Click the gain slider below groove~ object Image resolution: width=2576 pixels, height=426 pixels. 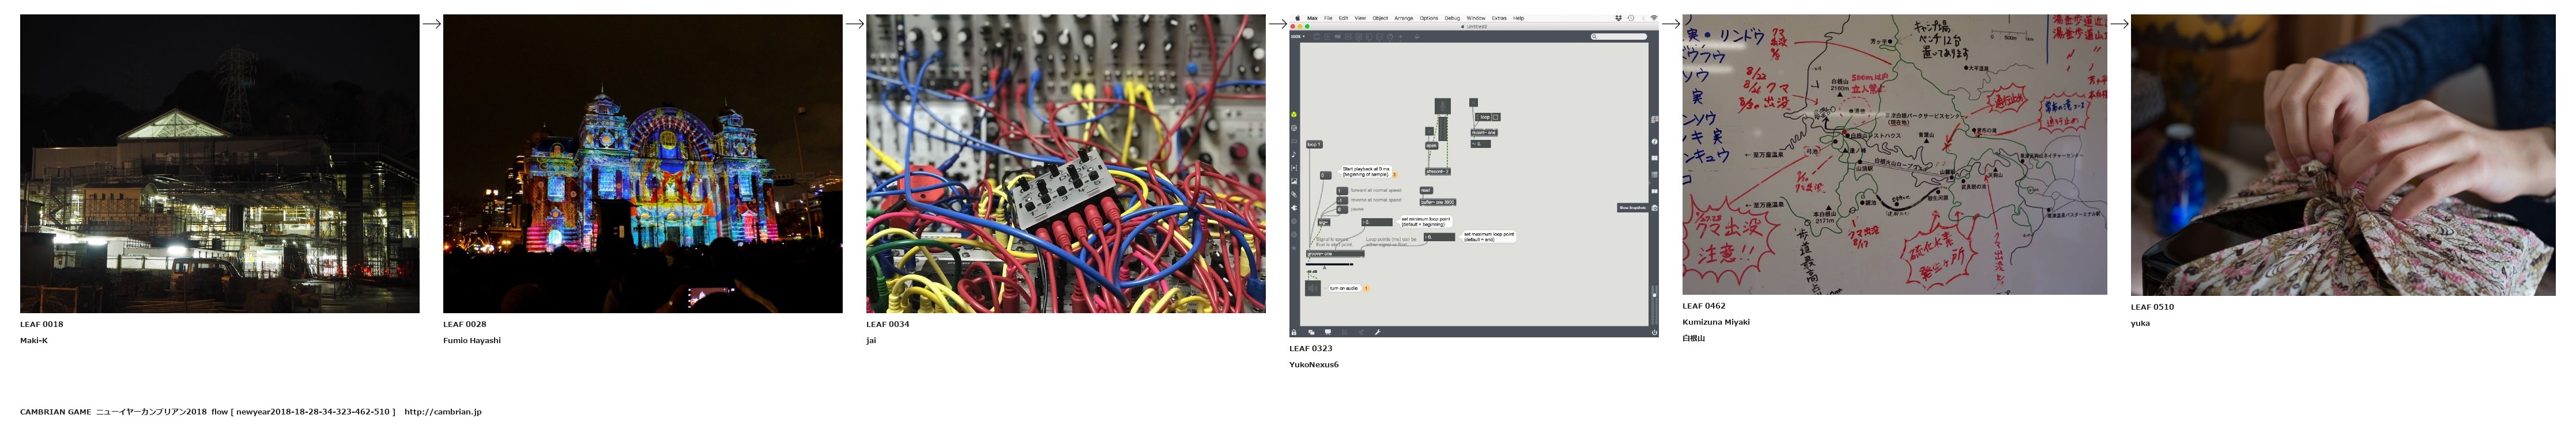click(1329, 264)
